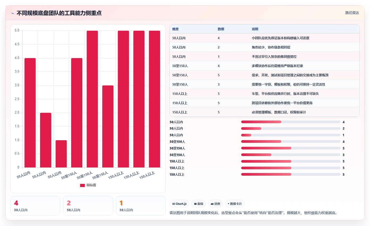This screenshot has height=226, width=370.
Task: Click the 数据 column header
Action: click(x=221, y=29)
